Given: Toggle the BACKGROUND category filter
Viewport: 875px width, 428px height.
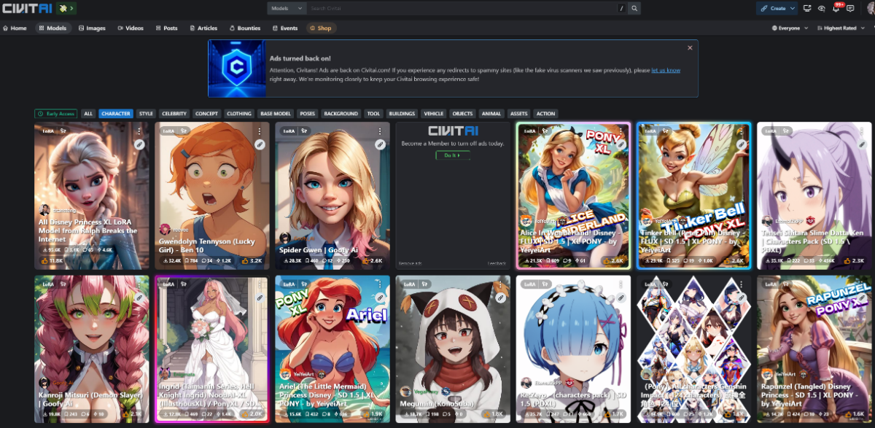Looking at the screenshot, I should pos(341,114).
